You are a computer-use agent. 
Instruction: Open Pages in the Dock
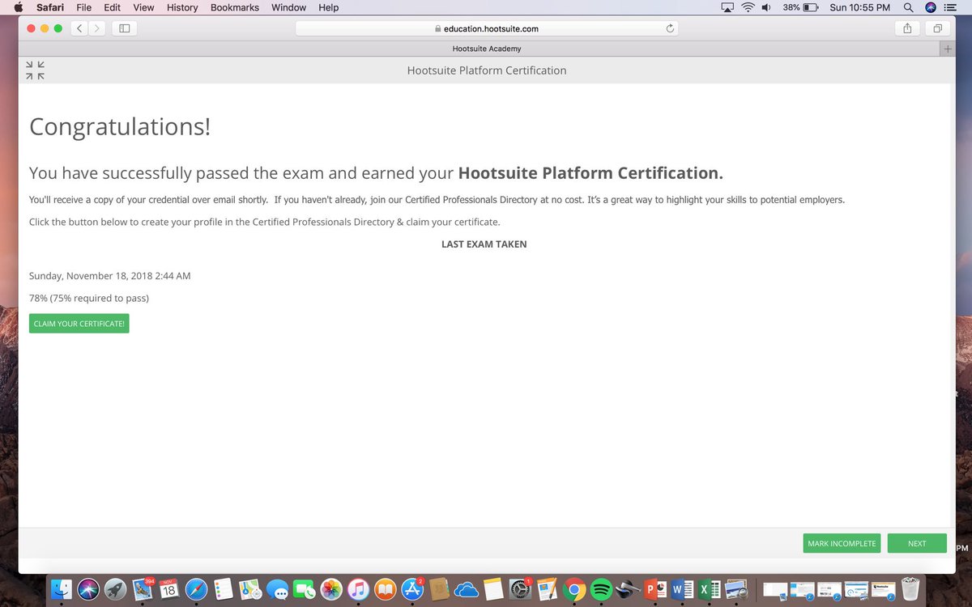(547, 589)
